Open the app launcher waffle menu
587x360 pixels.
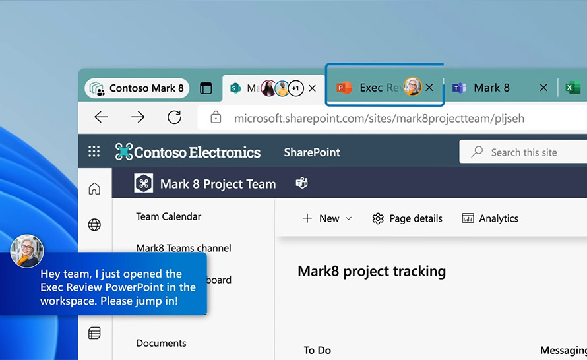(x=94, y=152)
